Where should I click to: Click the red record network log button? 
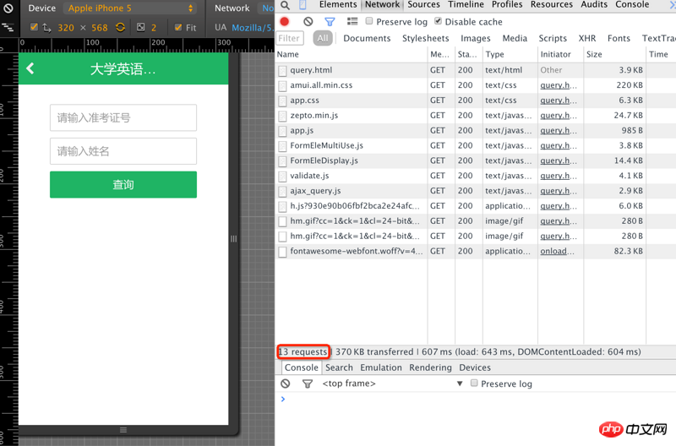[285, 22]
